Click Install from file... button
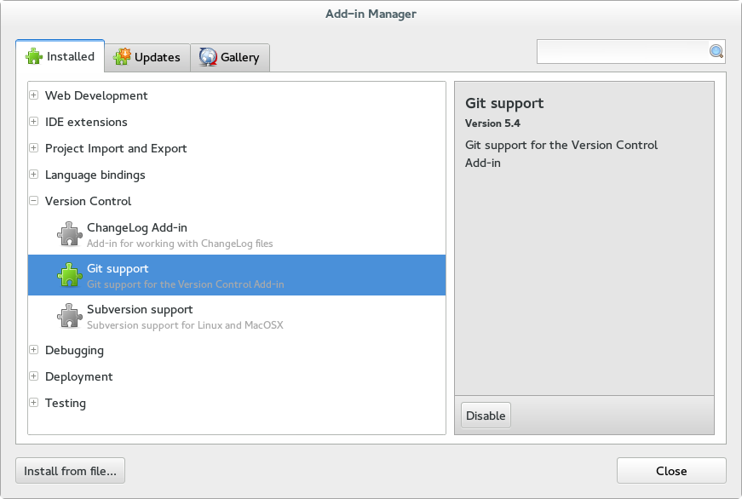 [x=70, y=471]
